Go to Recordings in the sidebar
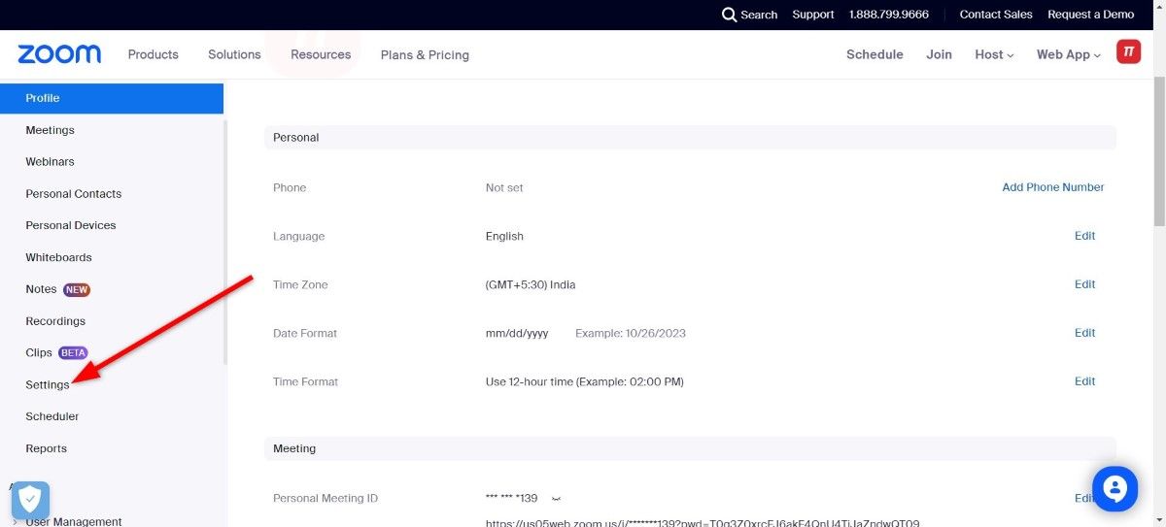The width and height of the screenshot is (1166, 527). (x=55, y=321)
